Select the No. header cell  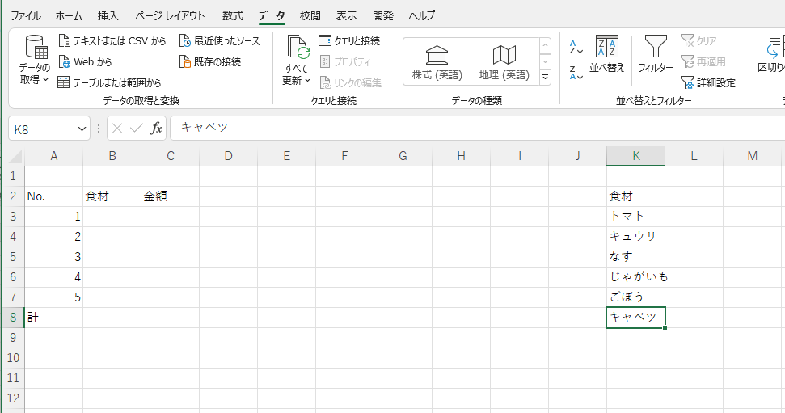pyautogui.click(x=53, y=196)
